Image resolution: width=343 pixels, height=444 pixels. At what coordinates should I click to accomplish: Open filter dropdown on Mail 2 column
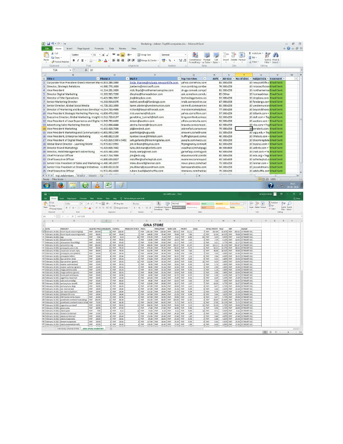pos(179,78)
